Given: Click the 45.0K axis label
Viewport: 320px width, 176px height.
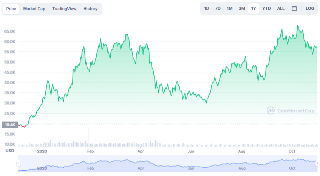Looking at the screenshot, I should [x=9, y=72].
